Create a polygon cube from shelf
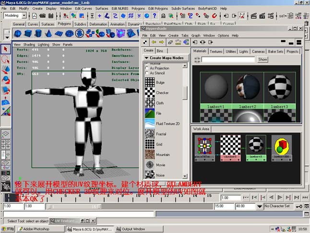 click(x=28, y=33)
